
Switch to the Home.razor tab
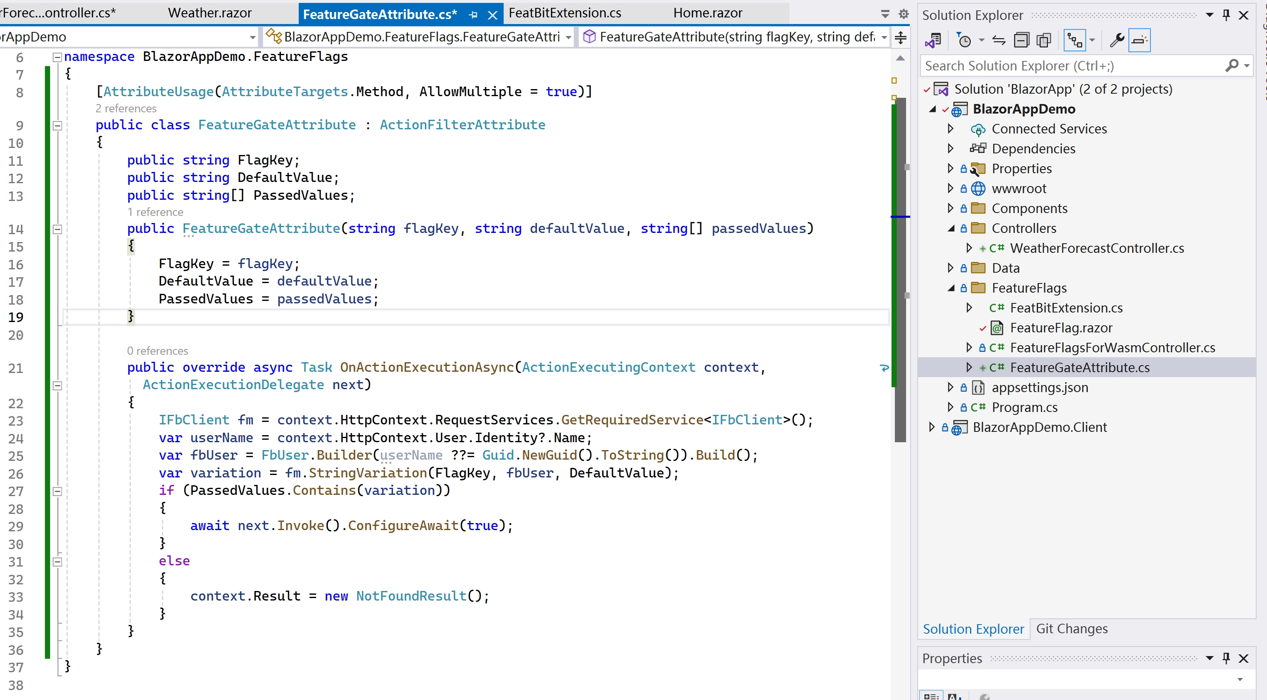[708, 13]
